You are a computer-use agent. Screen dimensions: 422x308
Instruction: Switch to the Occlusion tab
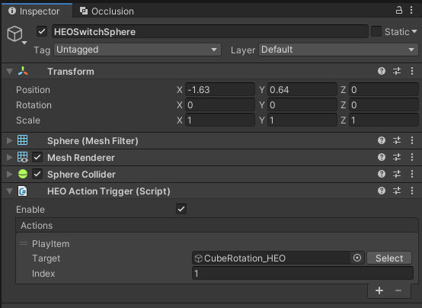107,11
